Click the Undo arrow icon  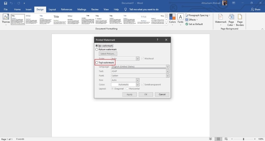pos(11,3)
